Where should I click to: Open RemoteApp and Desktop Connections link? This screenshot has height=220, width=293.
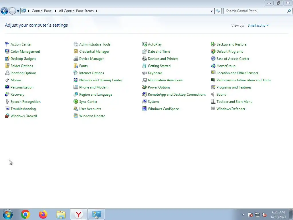(177, 95)
